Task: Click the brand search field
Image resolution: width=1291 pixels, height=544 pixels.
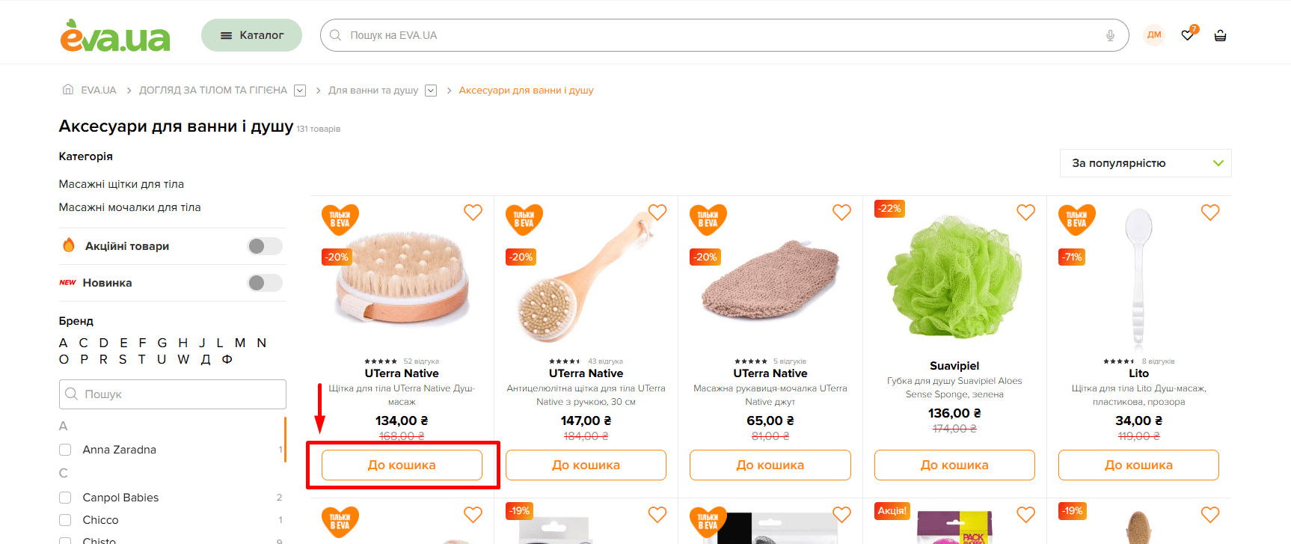Action: point(173,394)
